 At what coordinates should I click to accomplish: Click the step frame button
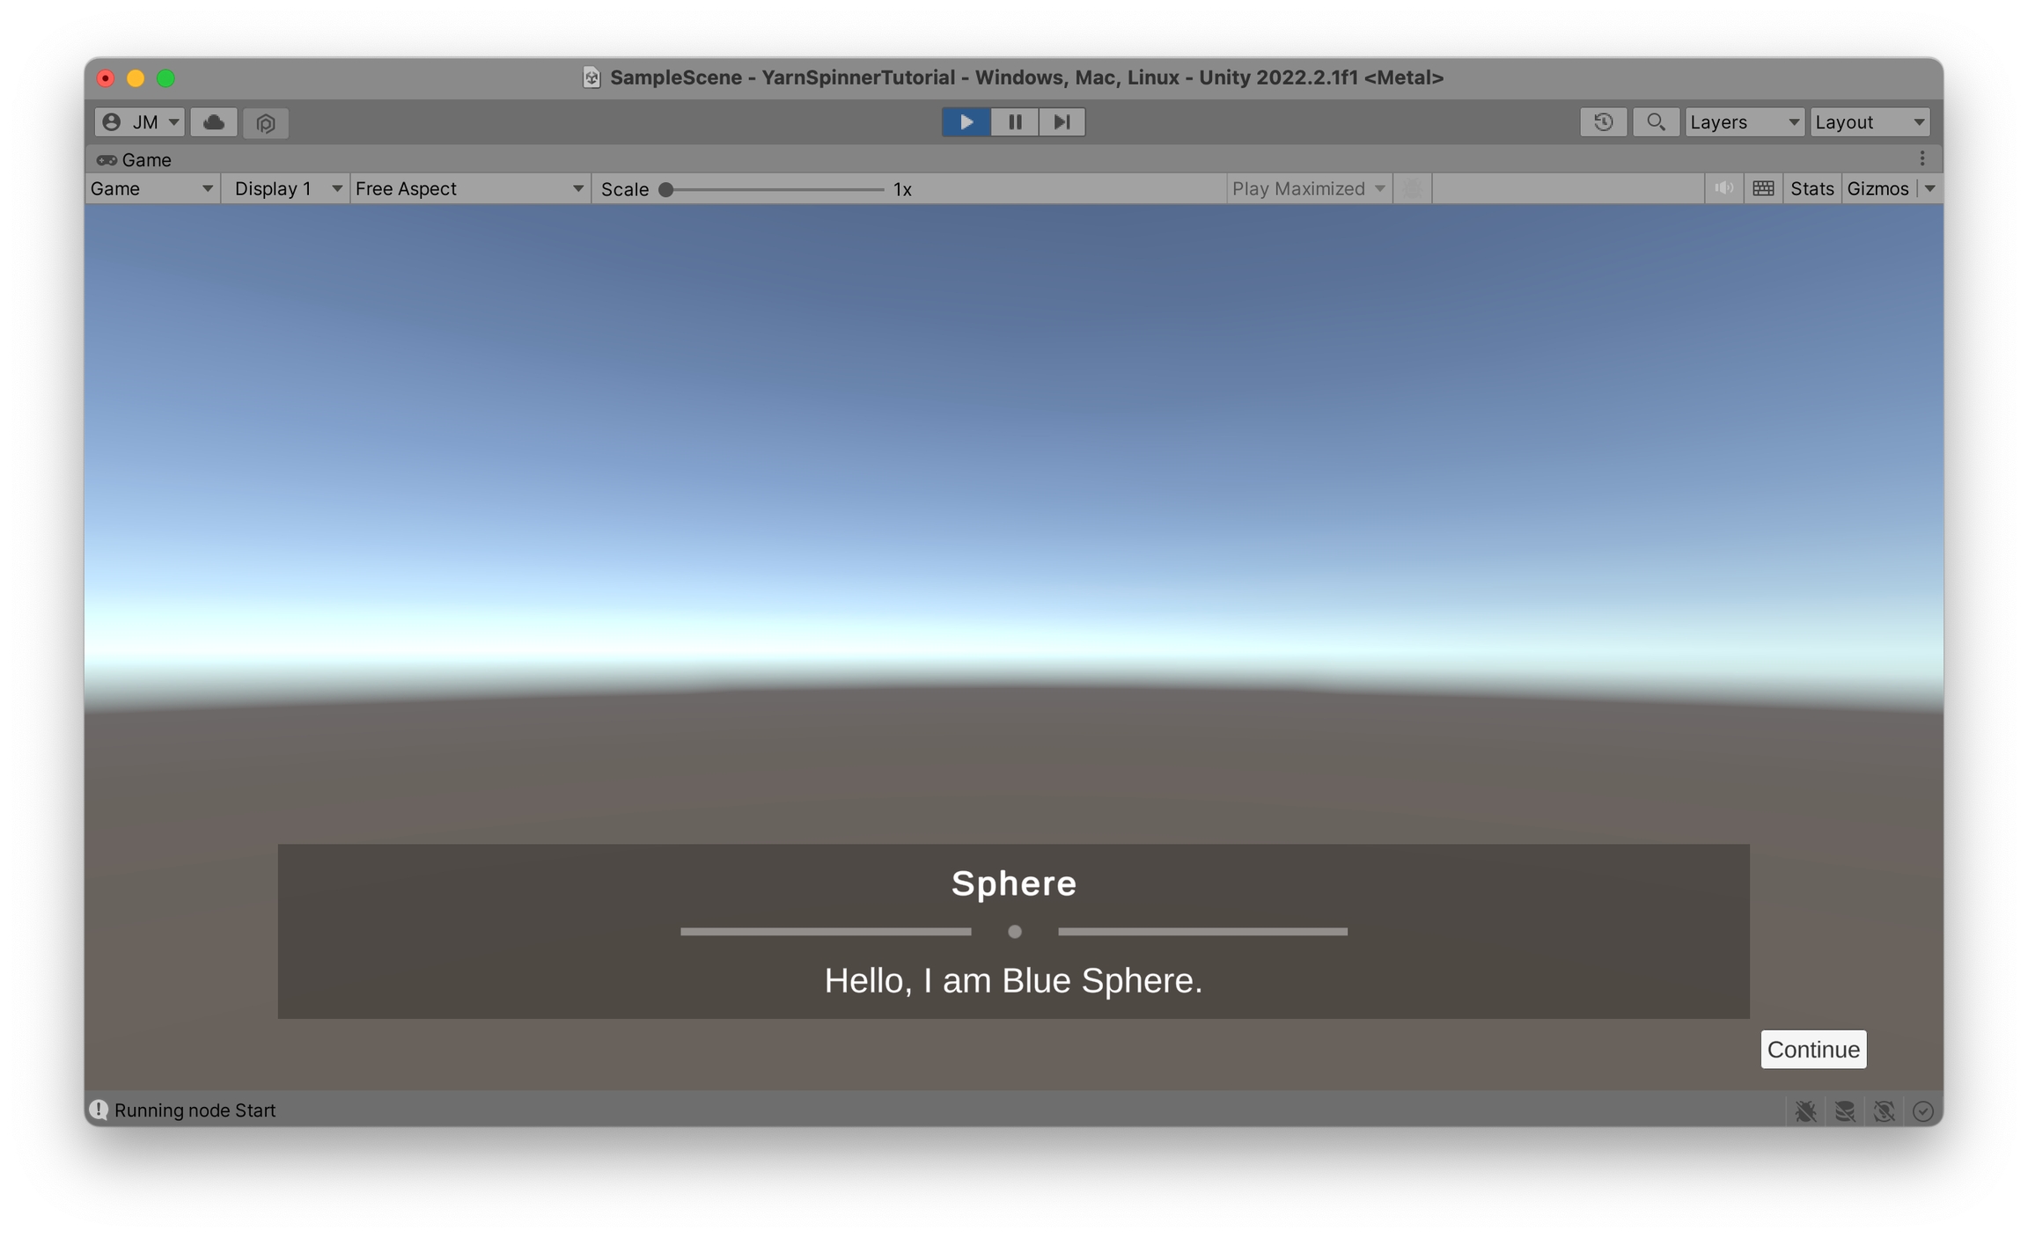[1062, 122]
